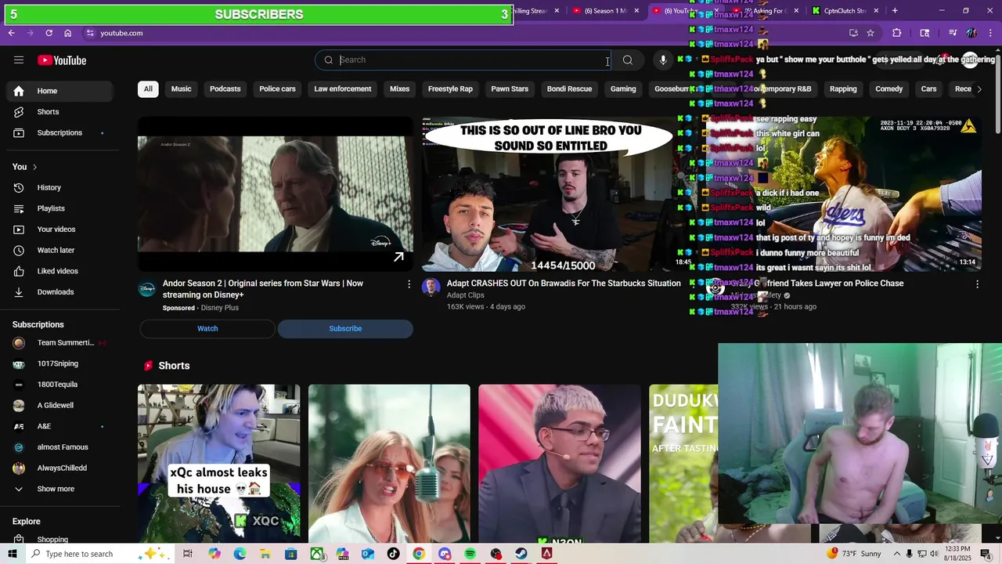The width and height of the screenshot is (1002, 564).
Task: Start voice search with the microphone icon
Action: pos(663,60)
